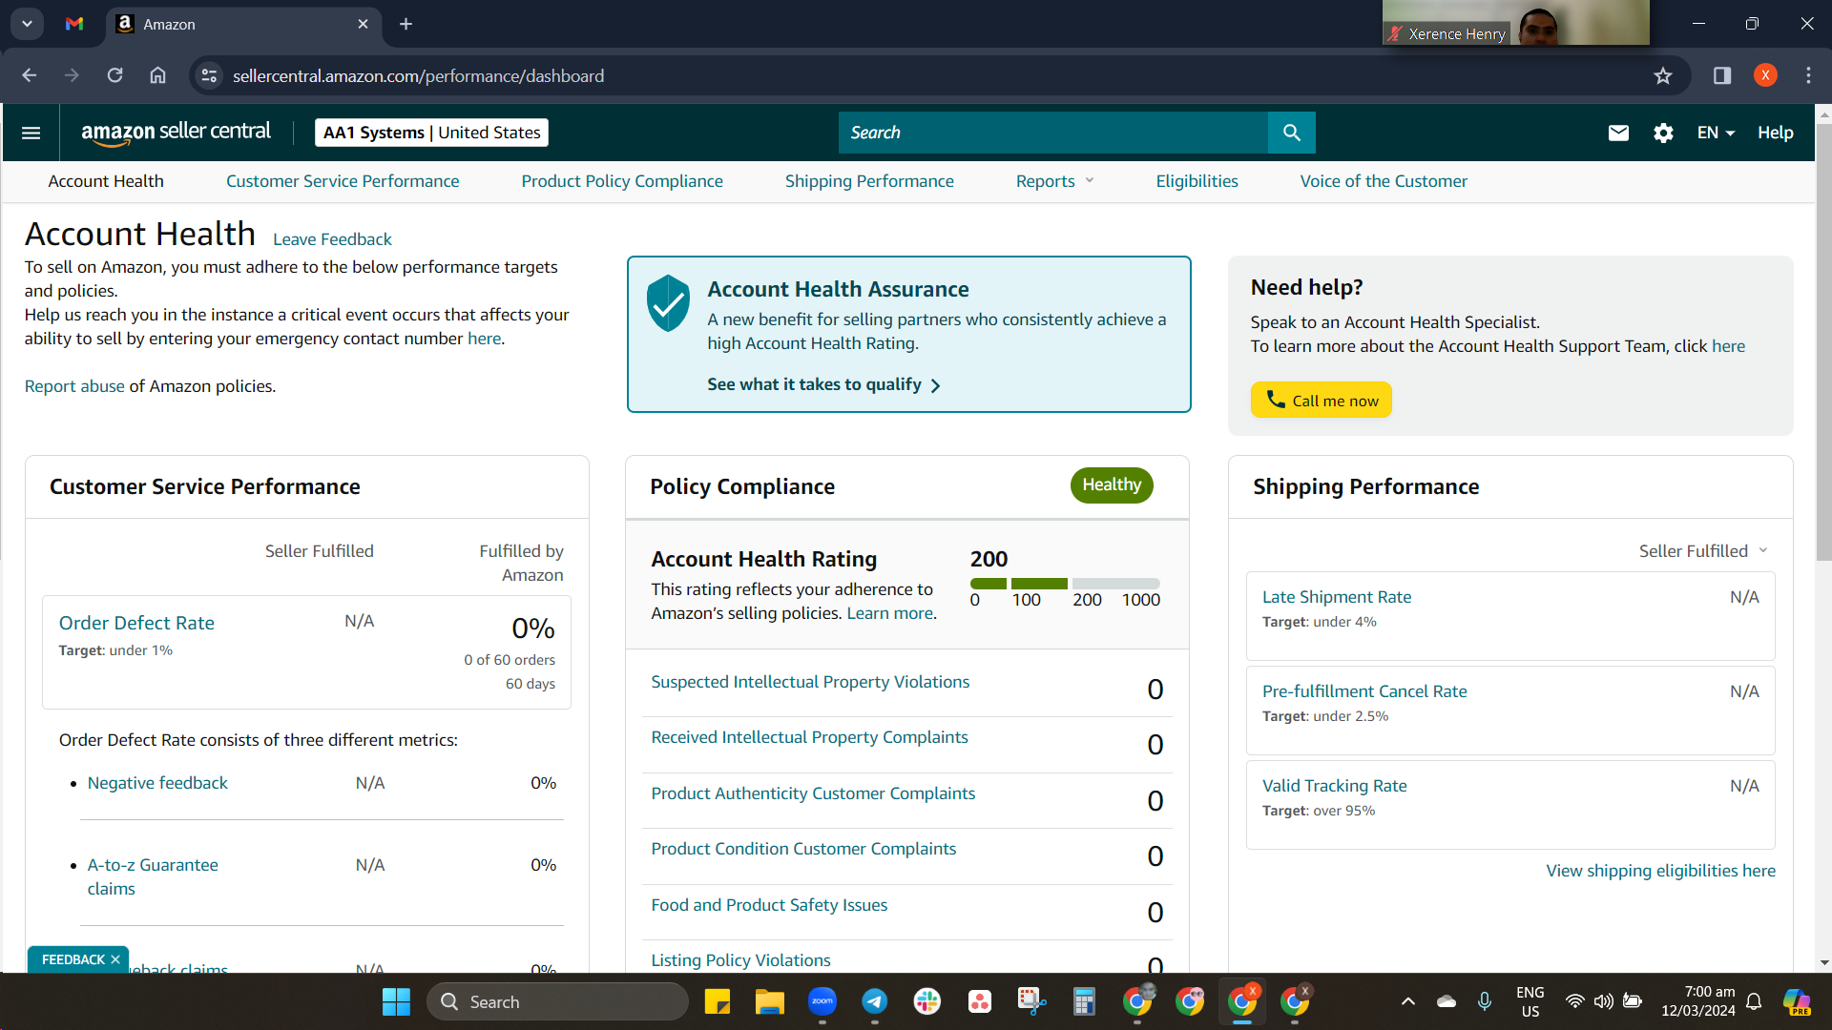Click the magnifier search button
The width and height of the screenshot is (1832, 1030).
(x=1291, y=133)
